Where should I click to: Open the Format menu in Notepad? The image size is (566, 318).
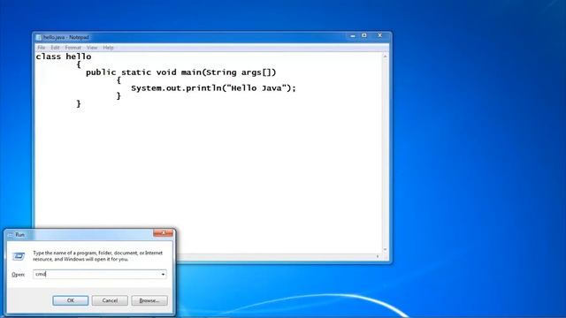(73, 48)
